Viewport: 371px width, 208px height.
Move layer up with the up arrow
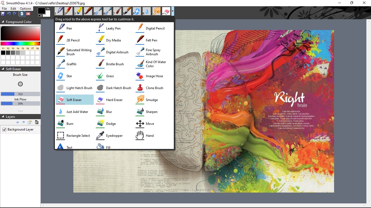coord(18,122)
